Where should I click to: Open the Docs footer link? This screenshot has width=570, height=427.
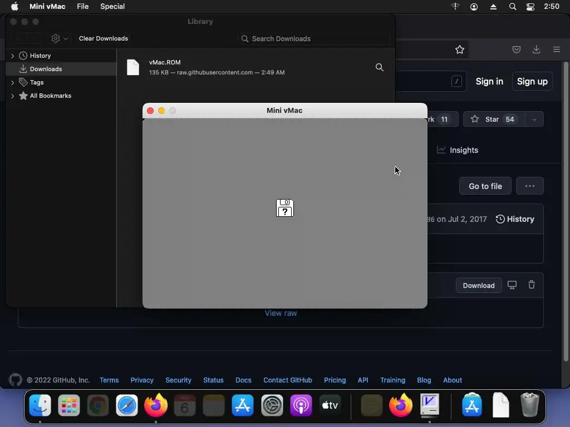[243, 380]
